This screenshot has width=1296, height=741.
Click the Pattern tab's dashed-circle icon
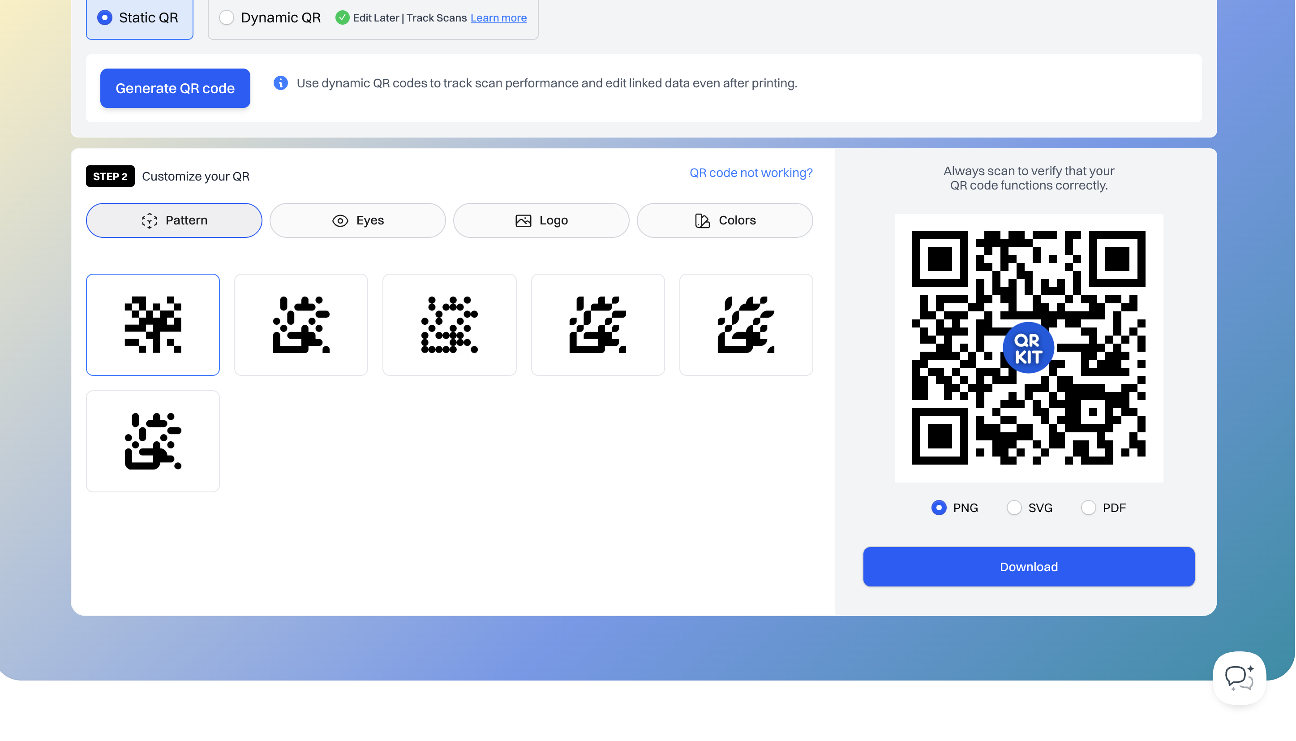pyautogui.click(x=149, y=220)
